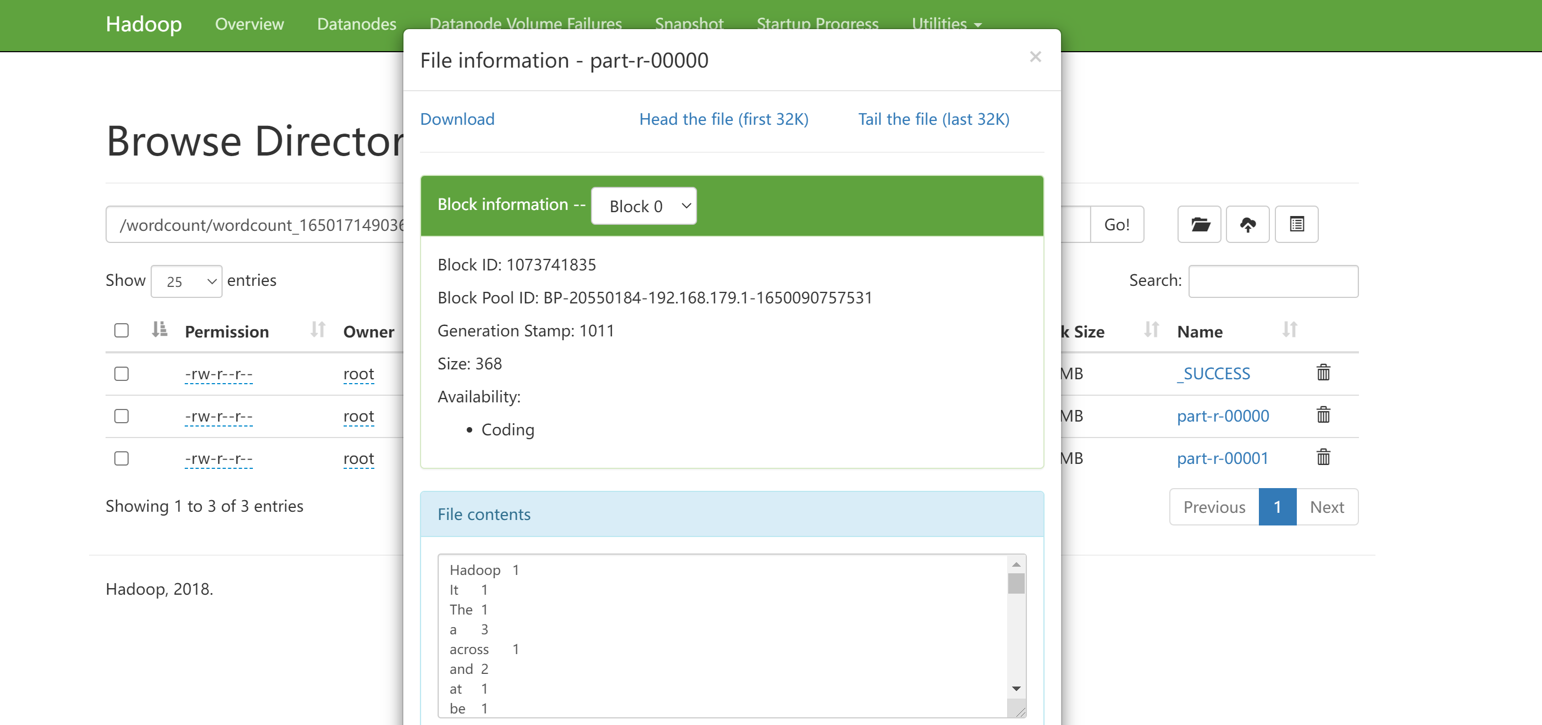
Task: Select checkbox for second directory entry
Action: click(122, 414)
